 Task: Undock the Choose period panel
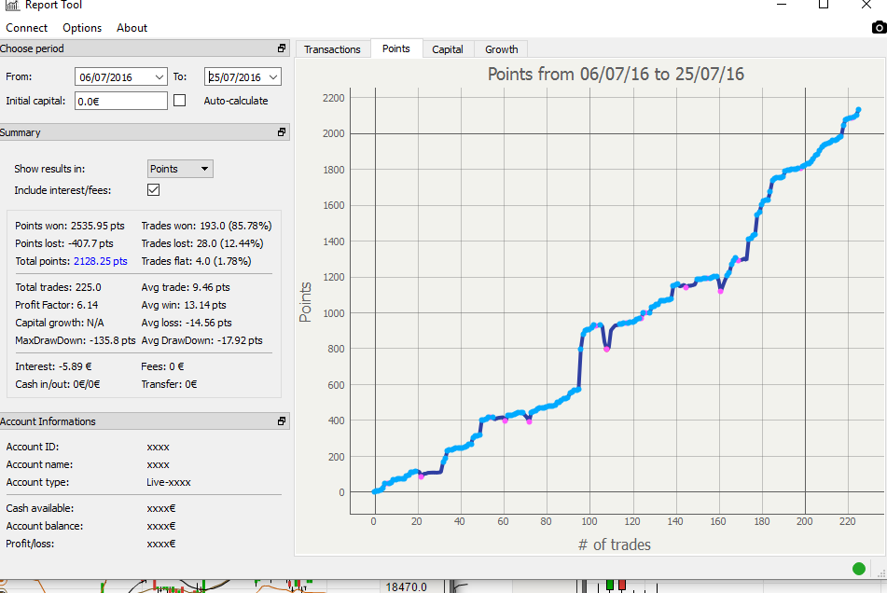click(x=282, y=48)
